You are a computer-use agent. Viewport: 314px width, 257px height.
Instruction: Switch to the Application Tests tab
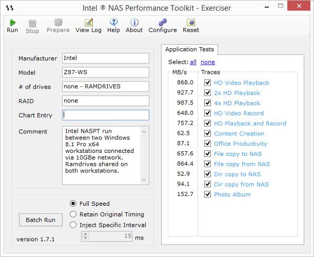[x=189, y=49]
